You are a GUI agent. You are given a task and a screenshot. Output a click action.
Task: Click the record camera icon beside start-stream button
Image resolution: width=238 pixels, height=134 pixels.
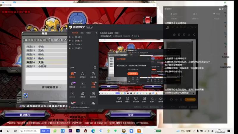click(171, 99)
